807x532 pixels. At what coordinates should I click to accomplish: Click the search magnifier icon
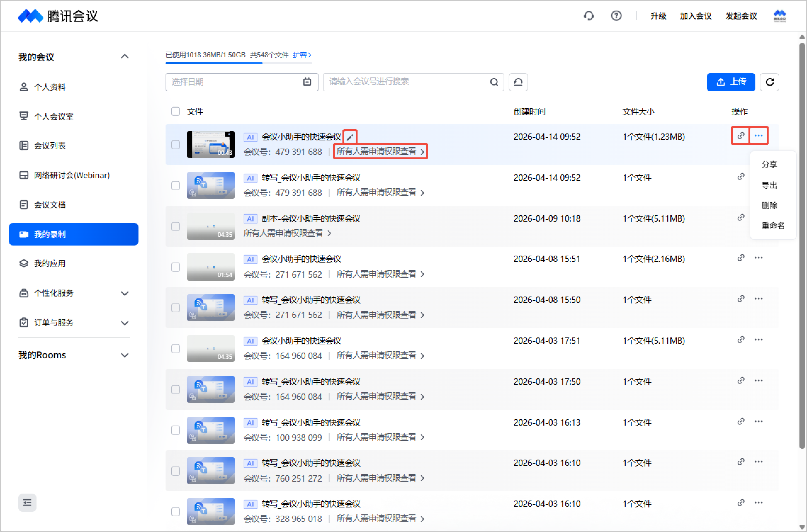coord(494,82)
